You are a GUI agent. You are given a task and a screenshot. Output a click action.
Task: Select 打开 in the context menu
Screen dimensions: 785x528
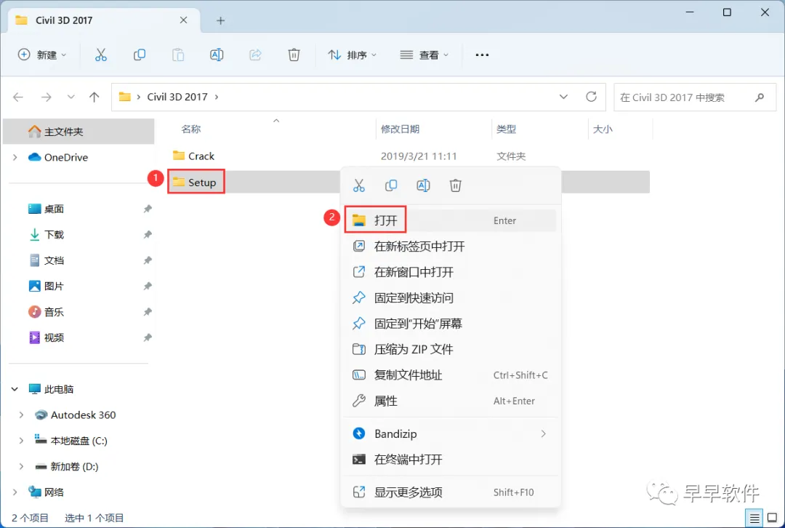click(x=450, y=220)
